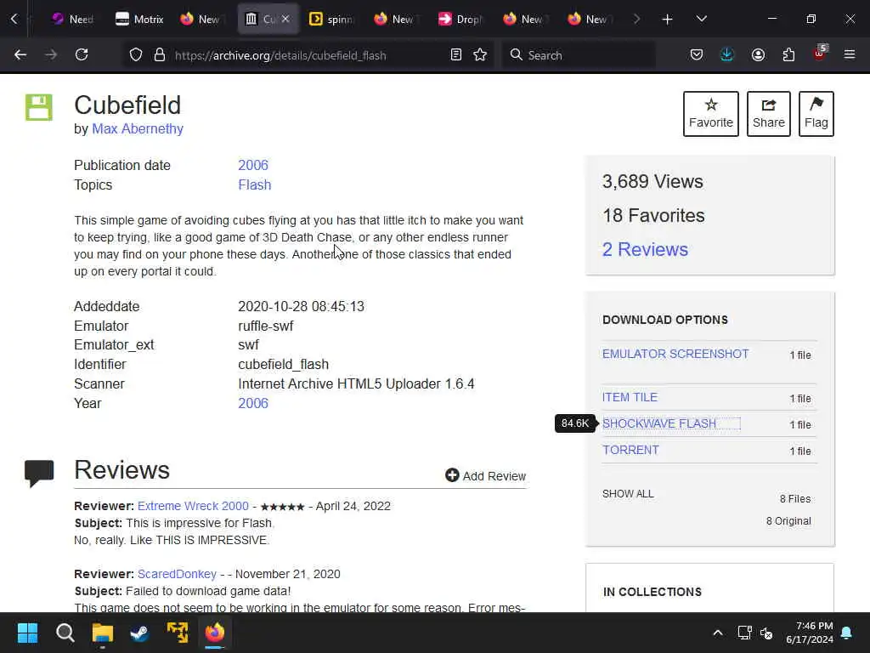
Task: Switch to the Motrix tab
Action: tap(139, 20)
